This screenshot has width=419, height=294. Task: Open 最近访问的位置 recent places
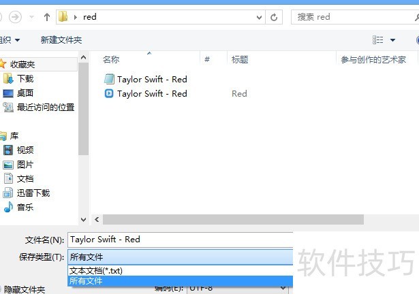pos(45,108)
